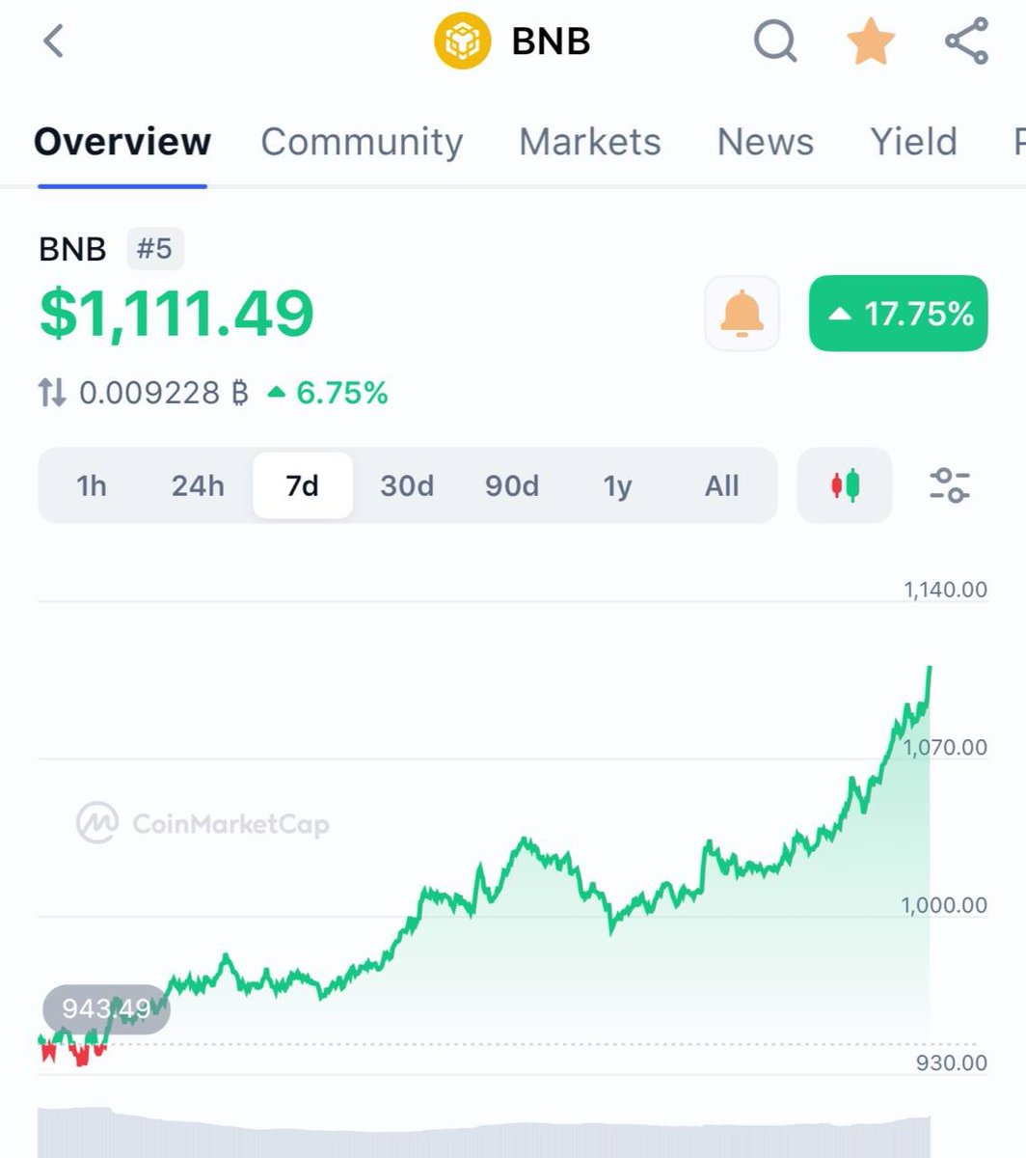The width and height of the screenshot is (1026, 1158).
Task: Select the 24h time range
Action: tap(198, 485)
